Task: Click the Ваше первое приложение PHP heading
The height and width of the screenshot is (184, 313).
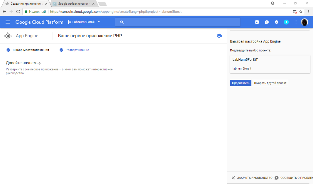Action: (x=90, y=36)
